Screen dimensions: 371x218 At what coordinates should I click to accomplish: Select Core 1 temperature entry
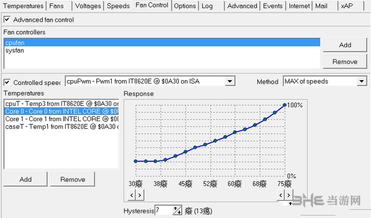(62, 118)
